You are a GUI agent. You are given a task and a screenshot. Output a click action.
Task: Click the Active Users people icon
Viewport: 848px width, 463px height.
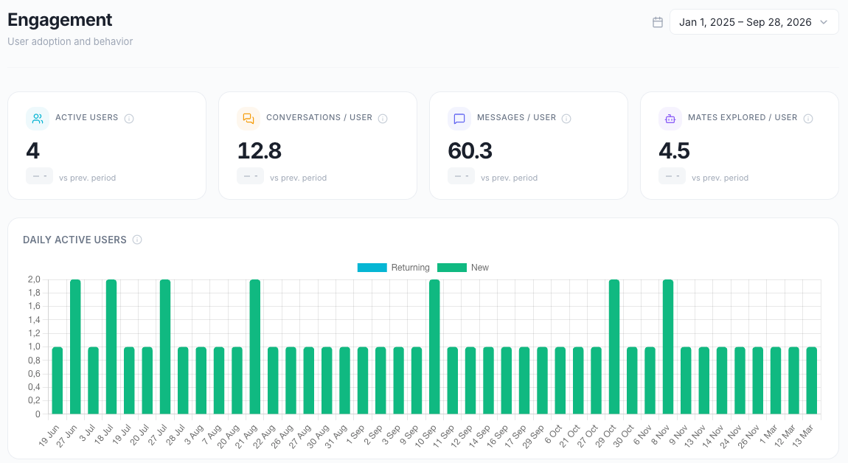pyautogui.click(x=38, y=119)
